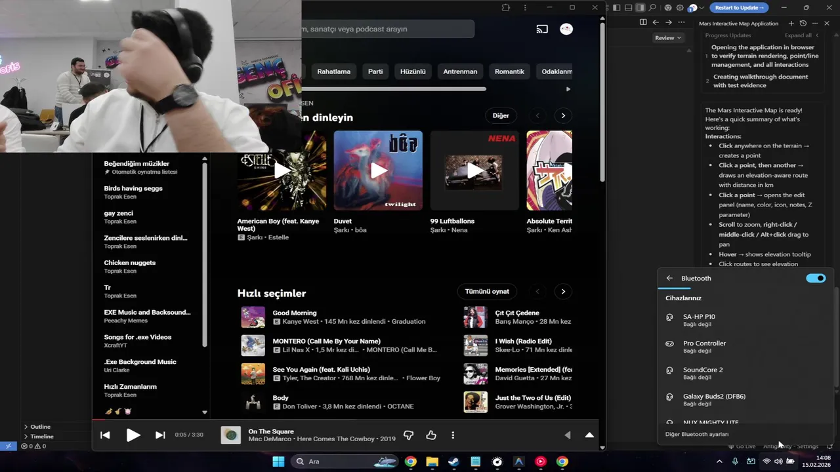Play the American Boy album thumbnail
Viewport: 840px width, 472px height.
[x=282, y=170]
